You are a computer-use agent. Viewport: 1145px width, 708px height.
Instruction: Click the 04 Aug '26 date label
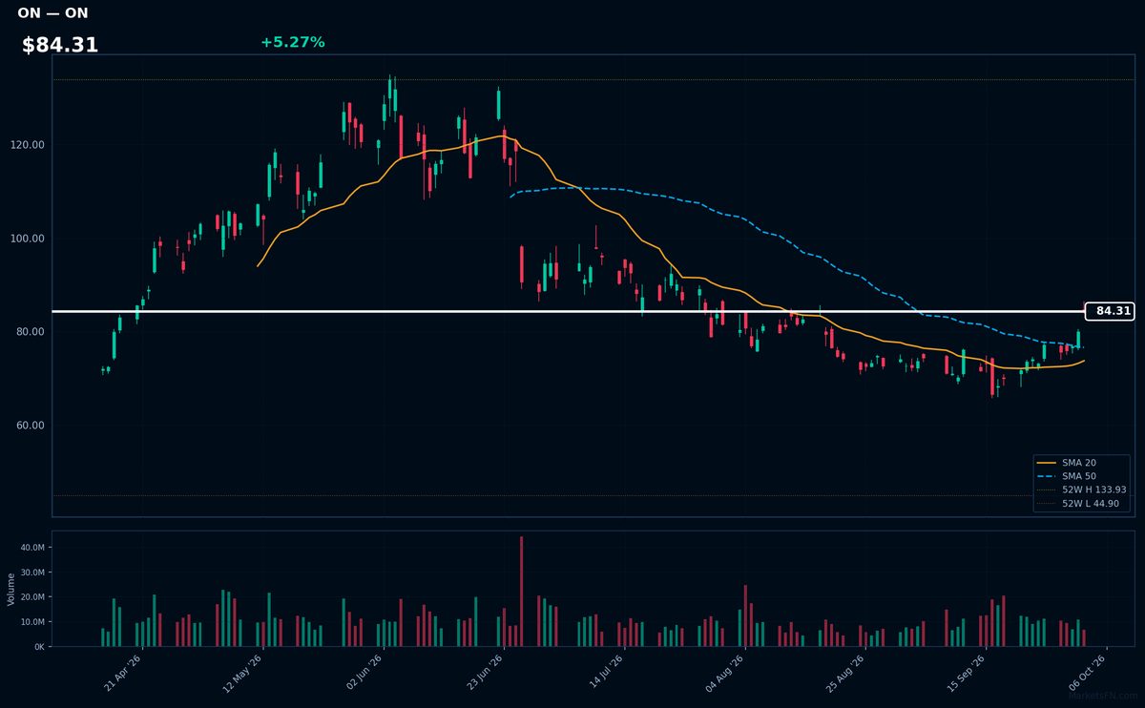[x=725, y=675]
